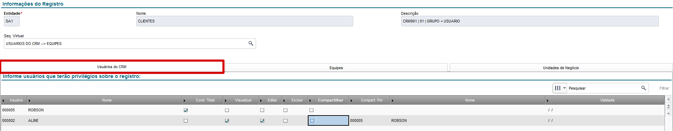673x131 pixels.
Task: Click the Descrição field
Action: pos(530,21)
